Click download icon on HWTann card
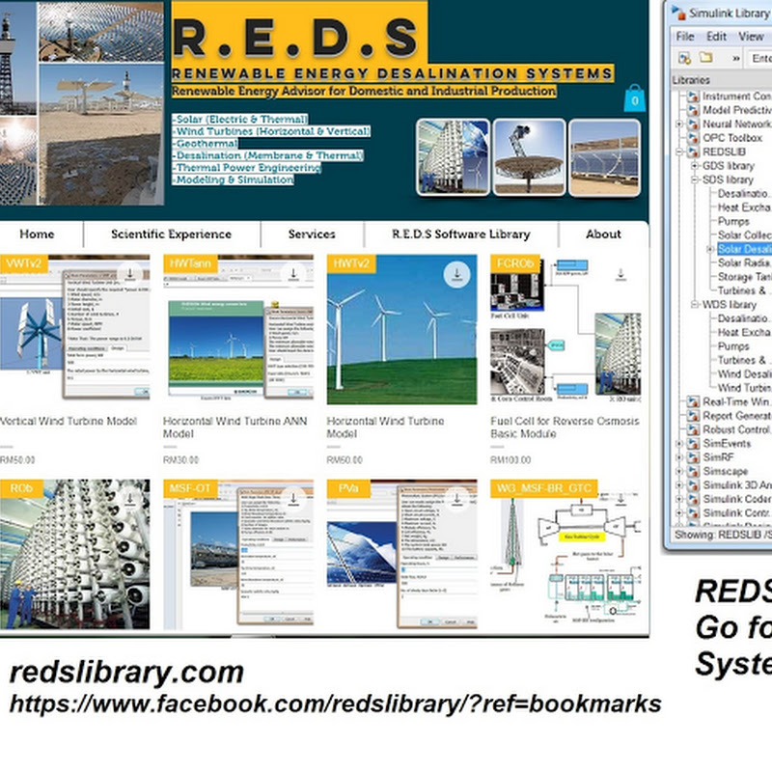This screenshot has height=772, width=772. tap(293, 274)
